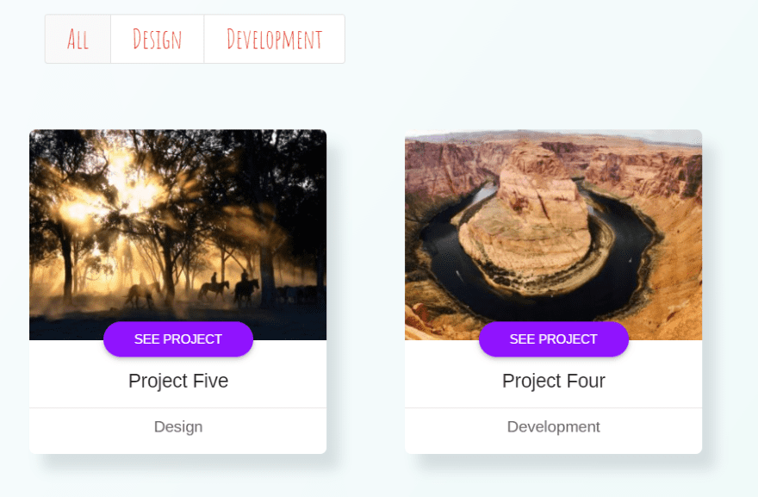Click the lone horse silhouette in forest photo
The width and height of the screenshot is (758, 497).
coord(140,294)
